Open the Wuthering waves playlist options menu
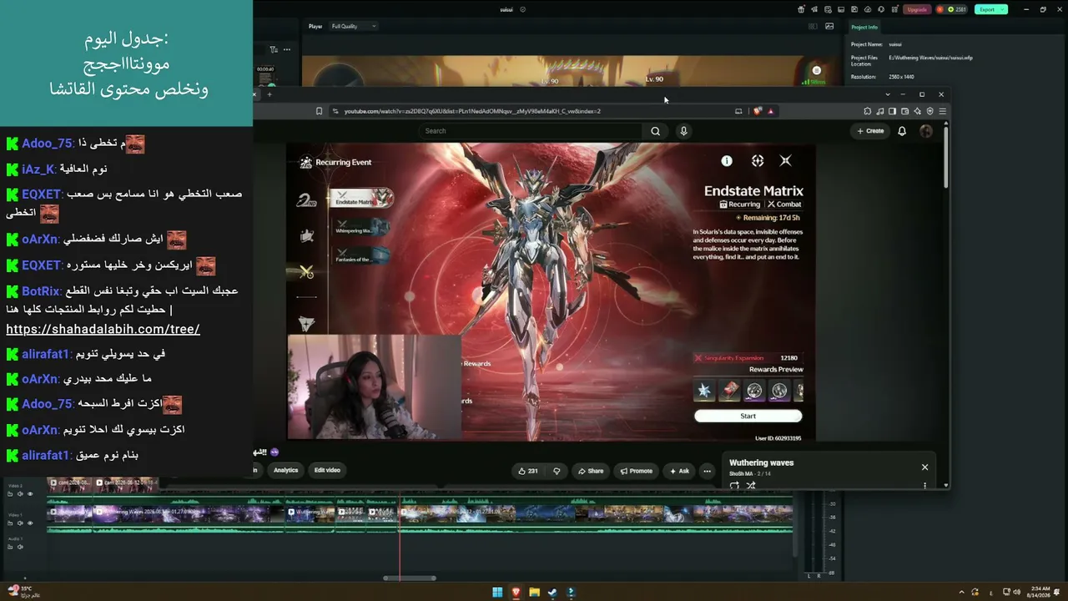 (x=924, y=485)
